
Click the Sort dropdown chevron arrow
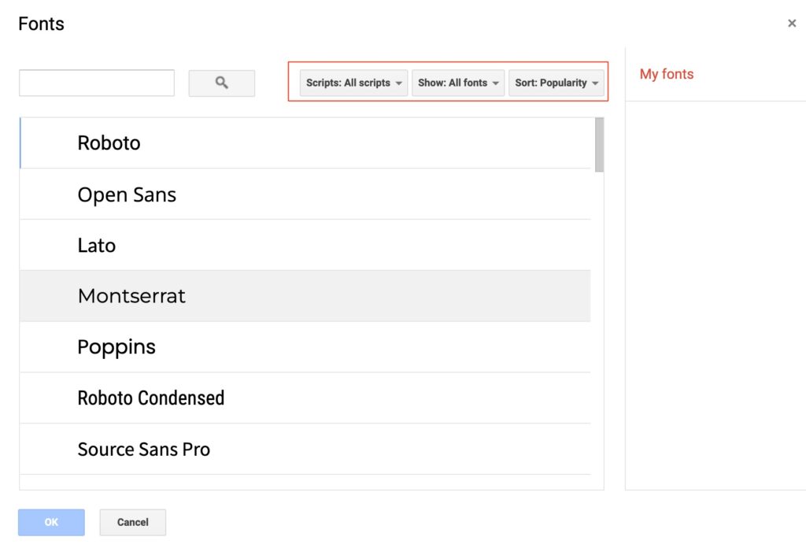tap(597, 83)
